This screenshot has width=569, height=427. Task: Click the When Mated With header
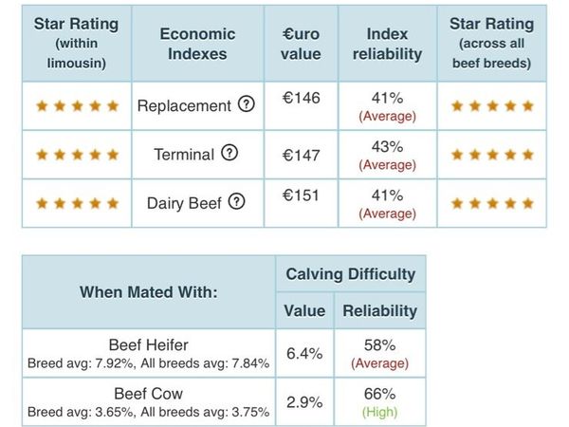[x=149, y=292]
